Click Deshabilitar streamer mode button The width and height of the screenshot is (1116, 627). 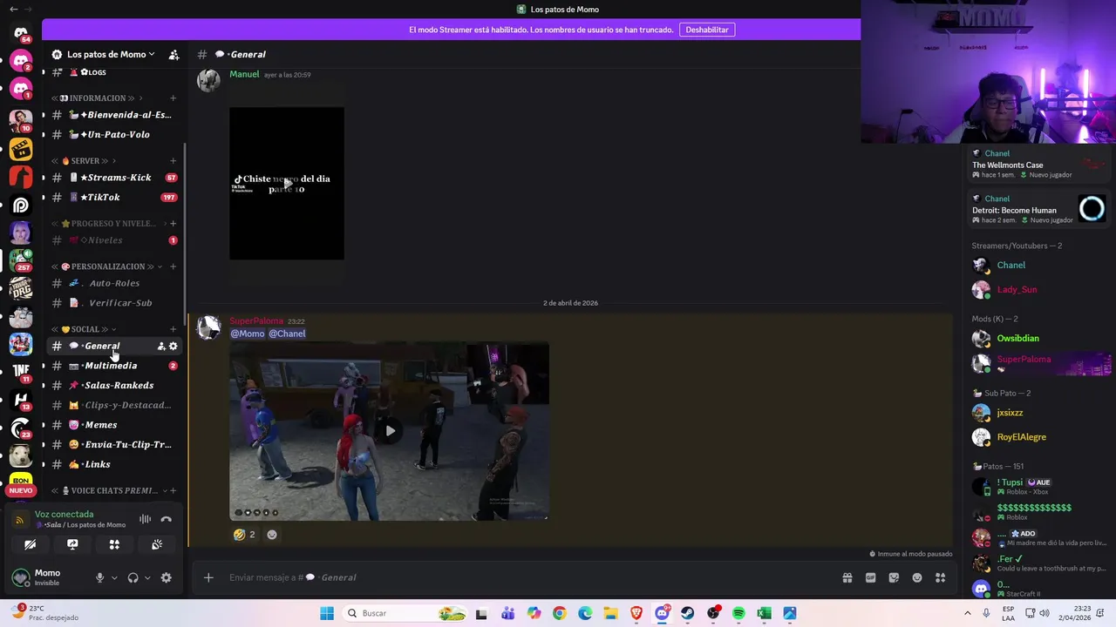click(707, 30)
